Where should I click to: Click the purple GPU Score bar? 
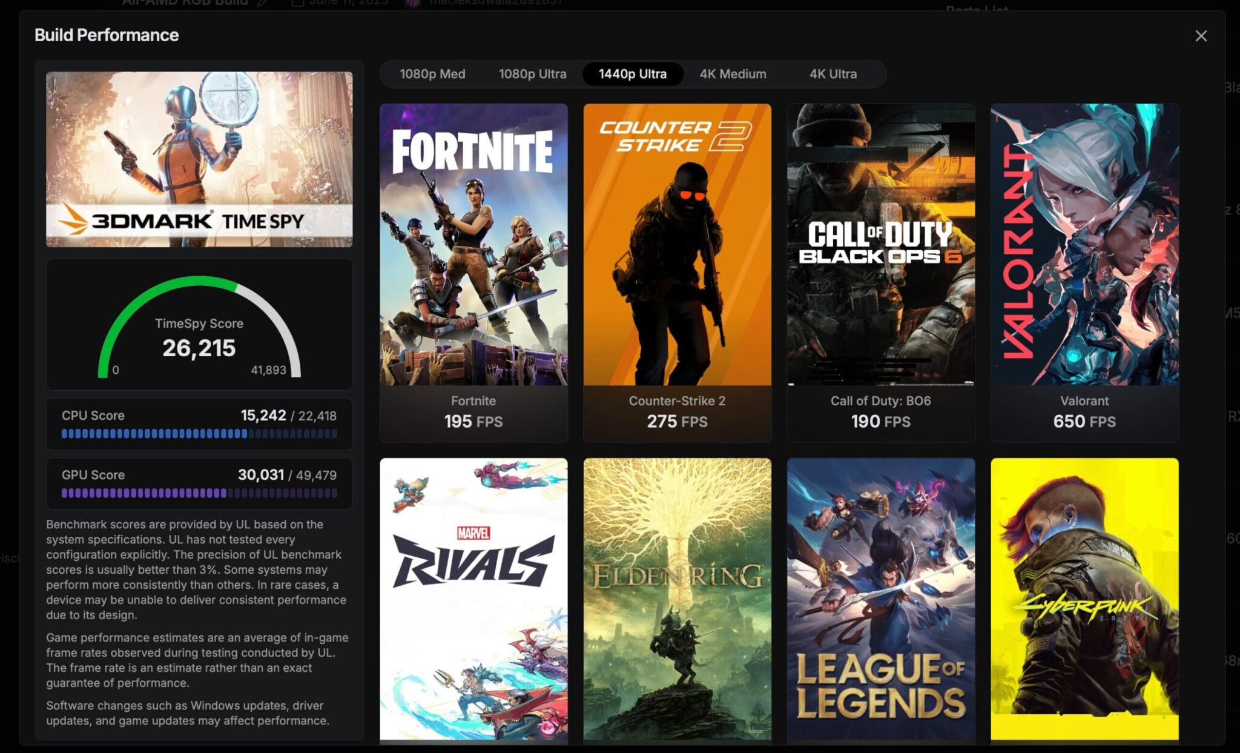point(199,493)
